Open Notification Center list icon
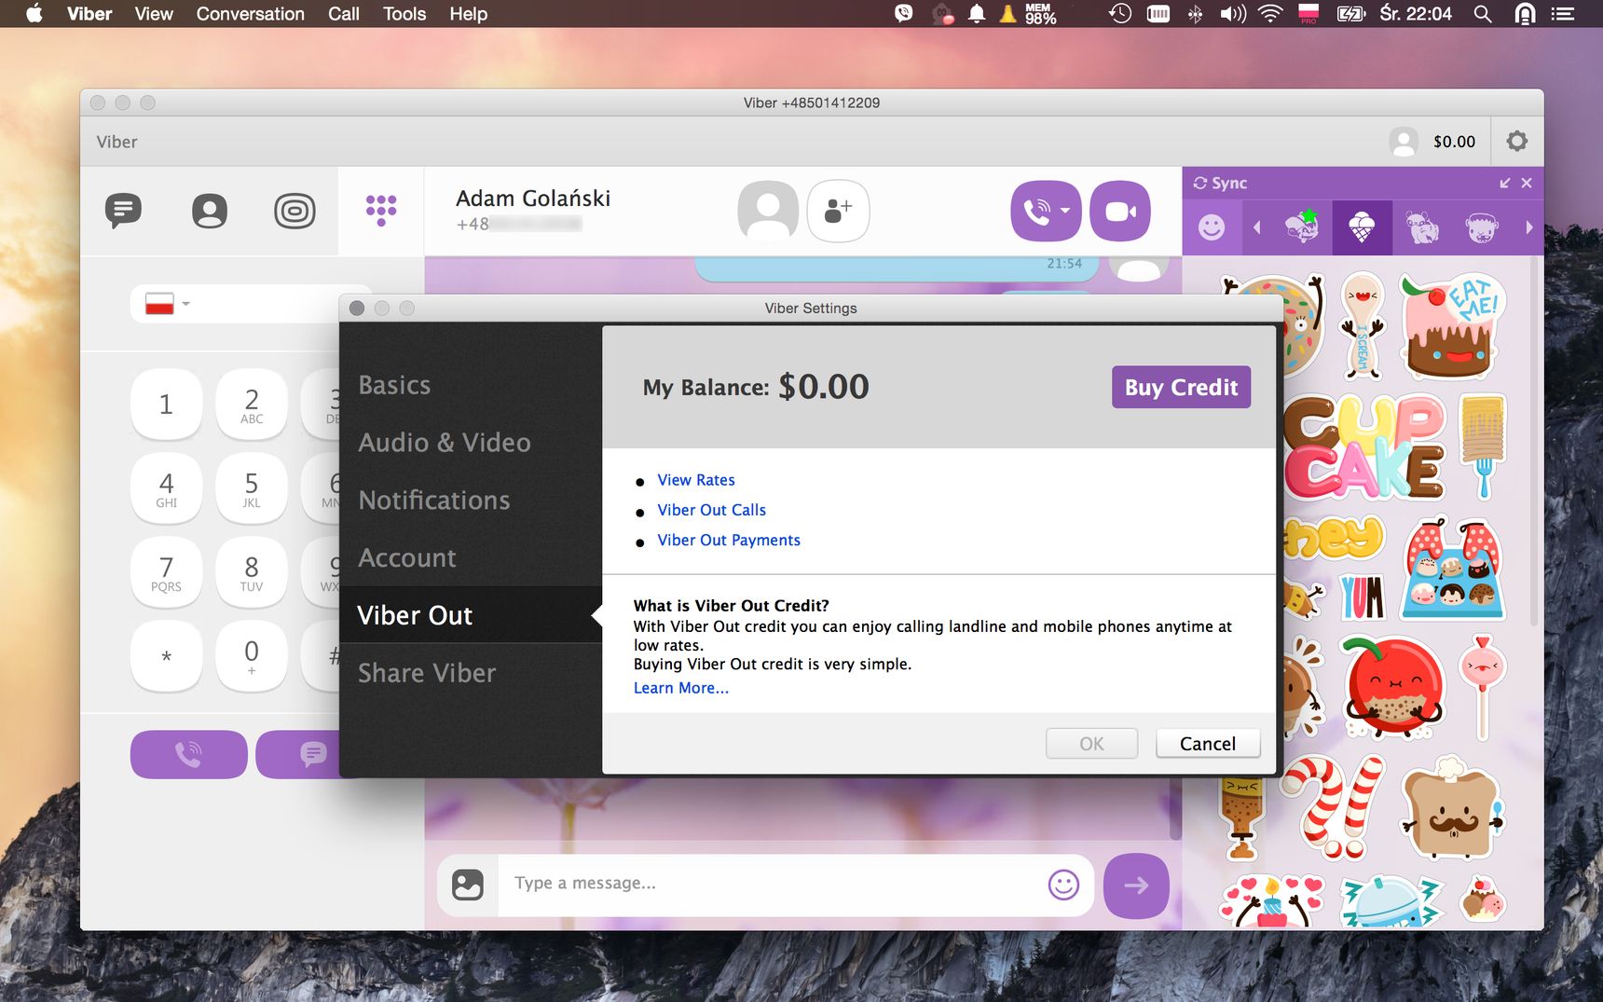 pos(1563,14)
